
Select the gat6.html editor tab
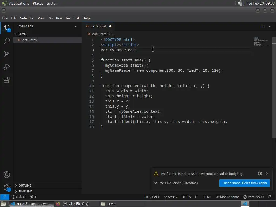pyautogui.click(x=98, y=26)
